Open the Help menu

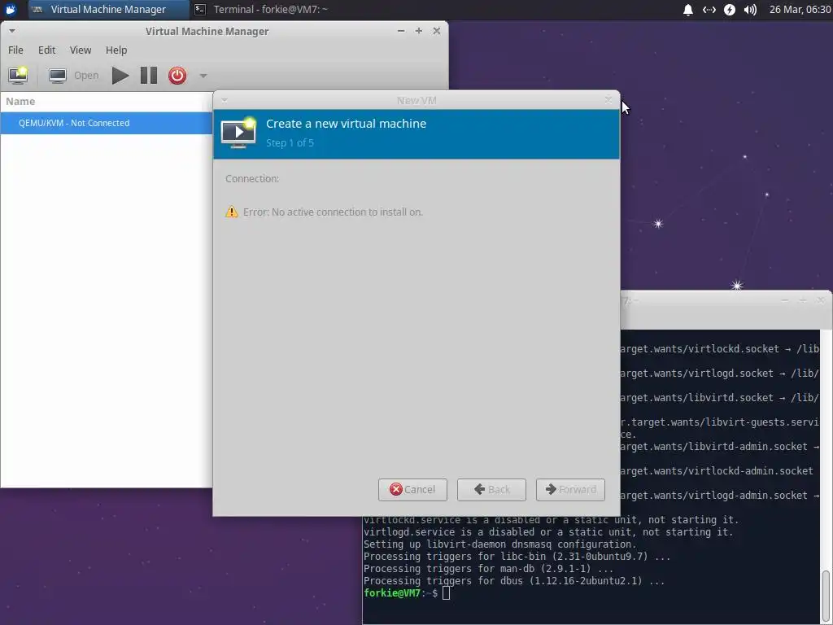[x=116, y=50]
